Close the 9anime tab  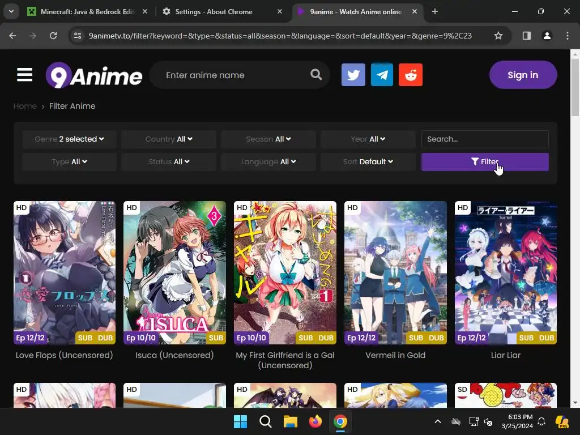(x=415, y=11)
